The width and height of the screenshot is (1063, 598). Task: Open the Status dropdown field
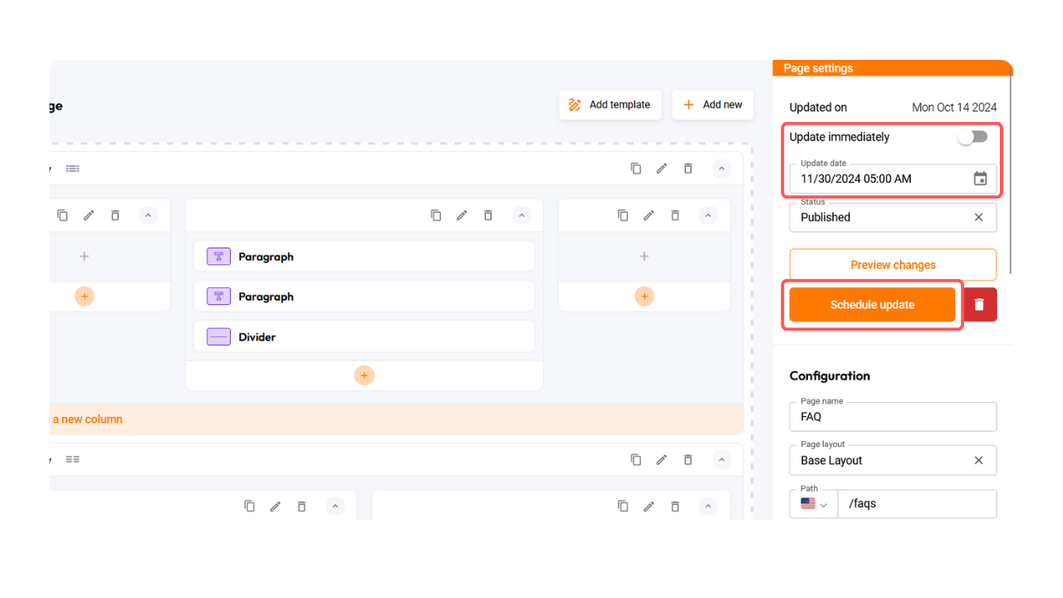pyautogui.click(x=880, y=218)
